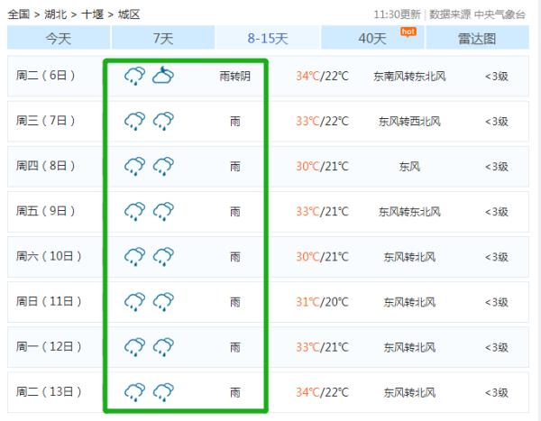Click night rain icon for 周日（11日）
Viewport: 541px width, 421px height.
(163, 302)
